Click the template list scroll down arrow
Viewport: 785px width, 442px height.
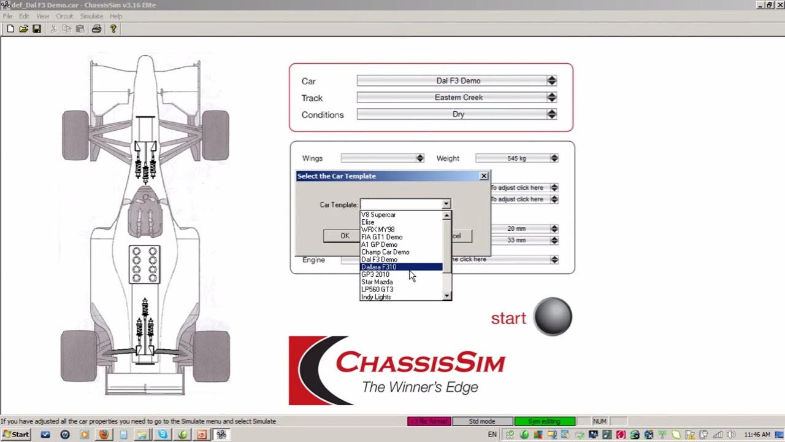point(446,296)
